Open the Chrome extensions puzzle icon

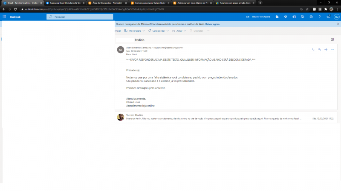(326, 9)
